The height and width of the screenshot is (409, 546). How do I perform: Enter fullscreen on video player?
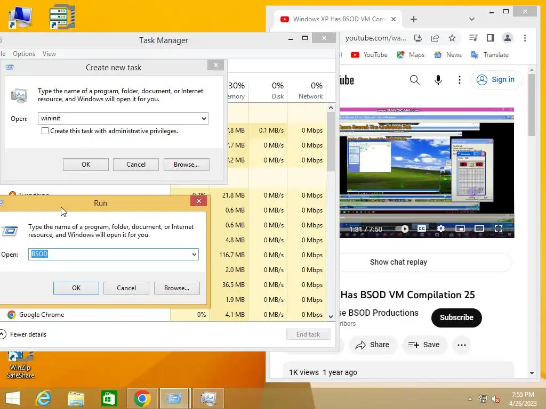point(499,228)
